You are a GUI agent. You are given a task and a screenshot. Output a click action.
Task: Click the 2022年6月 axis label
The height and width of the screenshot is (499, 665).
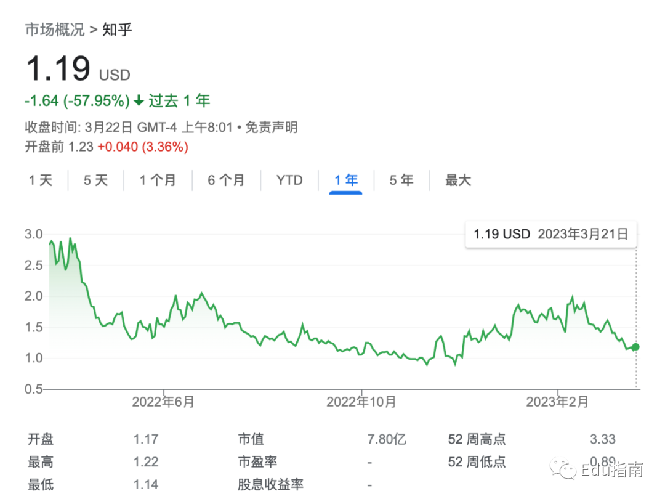[163, 402]
